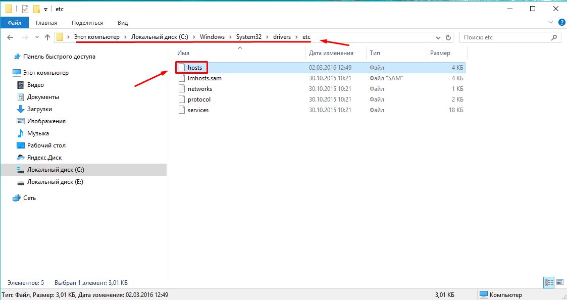The image size is (567, 300).
Task: Click the Музыка note icon
Action: pos(21,133)
